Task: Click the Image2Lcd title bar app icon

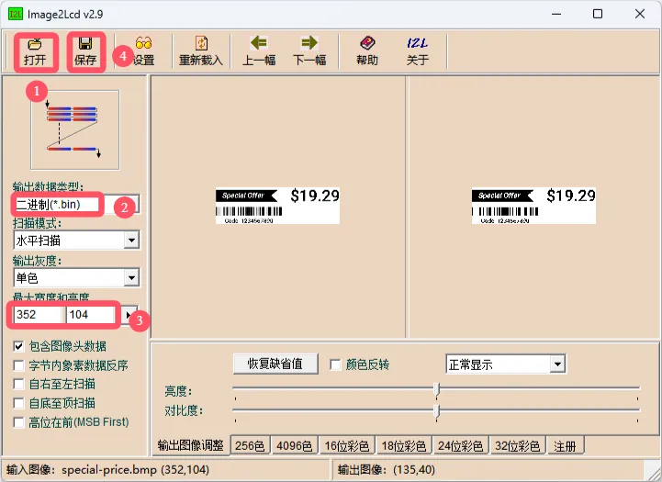Action: pyautogui.click(x=16, y=14)
